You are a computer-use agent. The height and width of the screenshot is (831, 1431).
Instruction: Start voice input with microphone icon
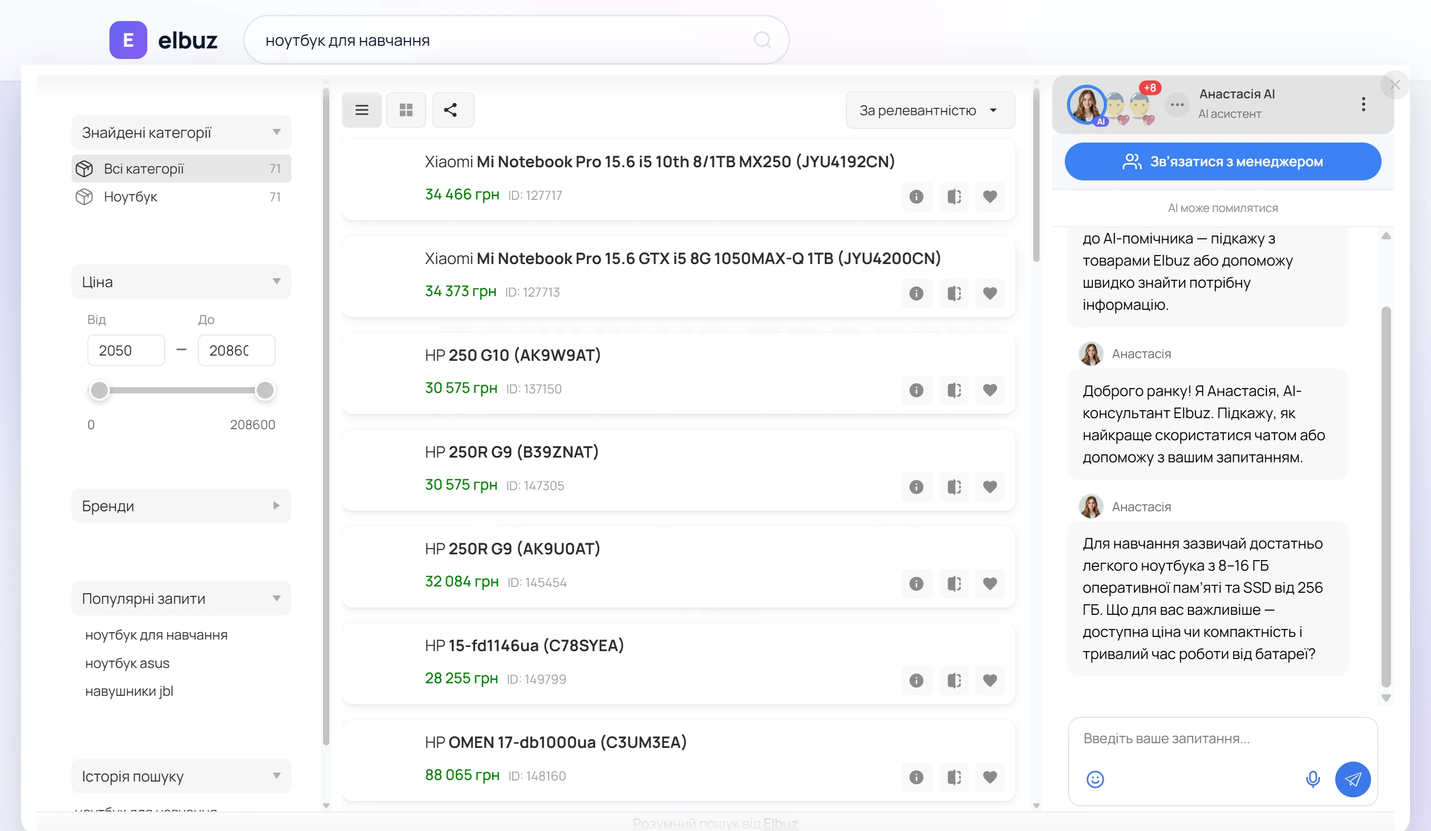click(x=1313, y=779)
